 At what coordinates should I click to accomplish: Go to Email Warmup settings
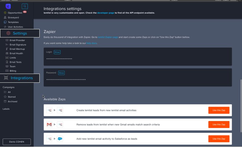(17, 49)
